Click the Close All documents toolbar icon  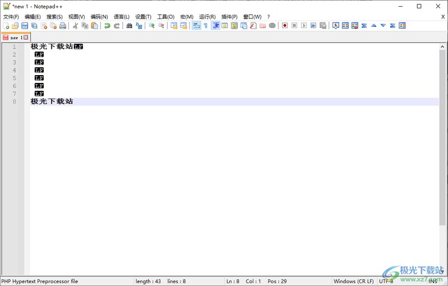[53, 26]
